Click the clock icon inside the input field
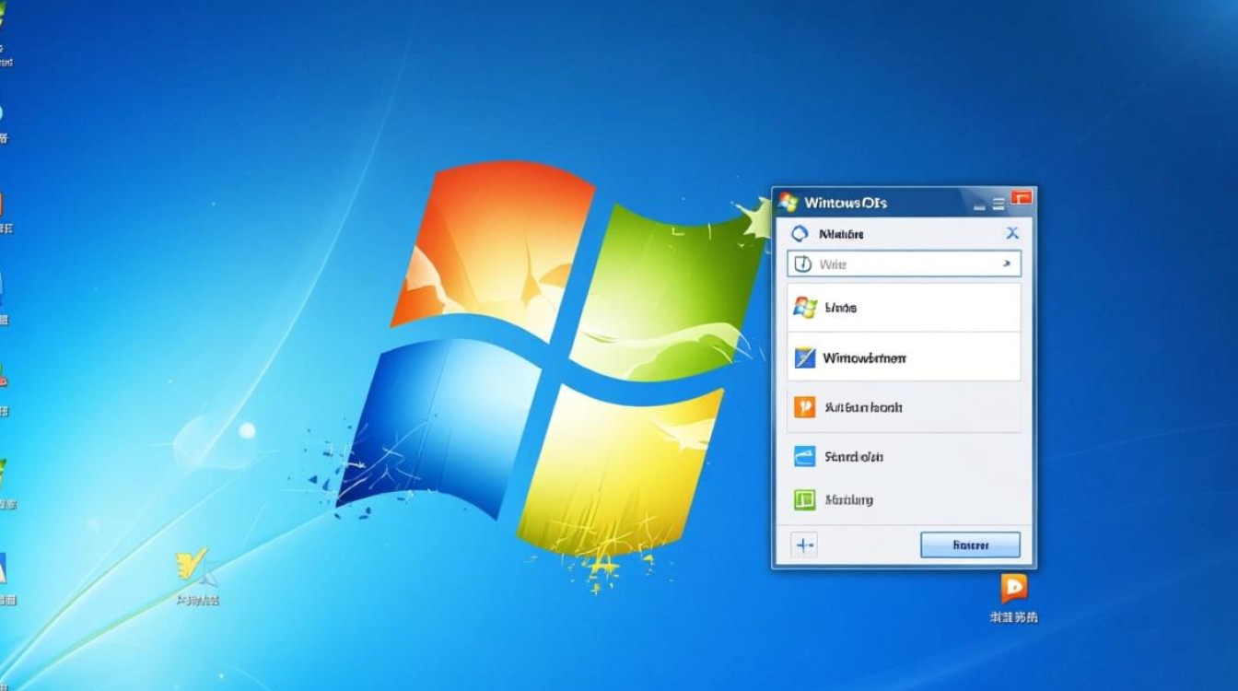Screen dimensions: 1238x691 802,264
